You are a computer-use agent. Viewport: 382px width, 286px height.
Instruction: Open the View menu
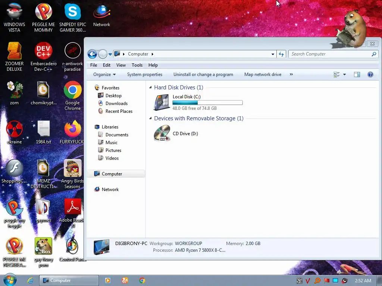click(121, 65)
